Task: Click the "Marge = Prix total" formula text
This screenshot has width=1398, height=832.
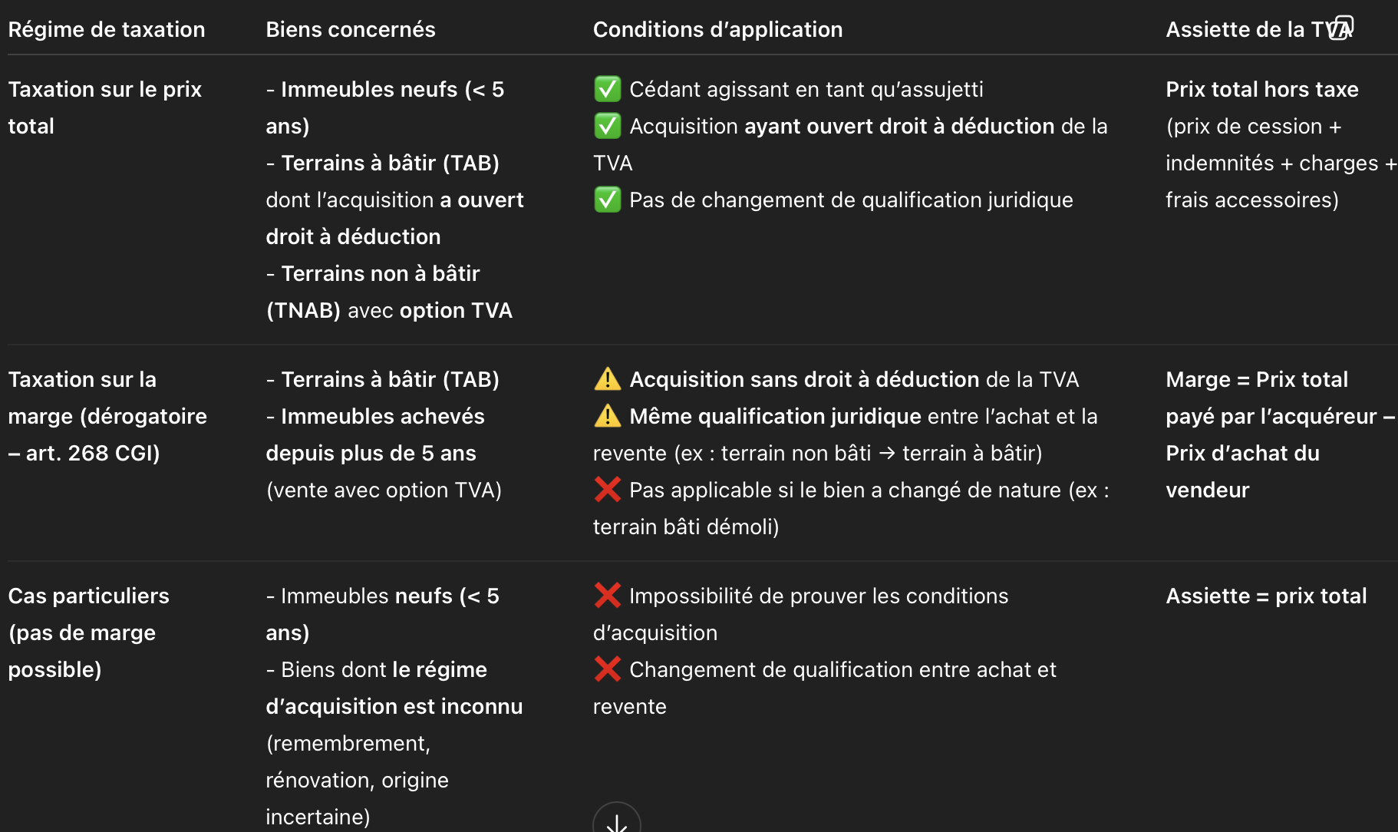Action: 1257,379
